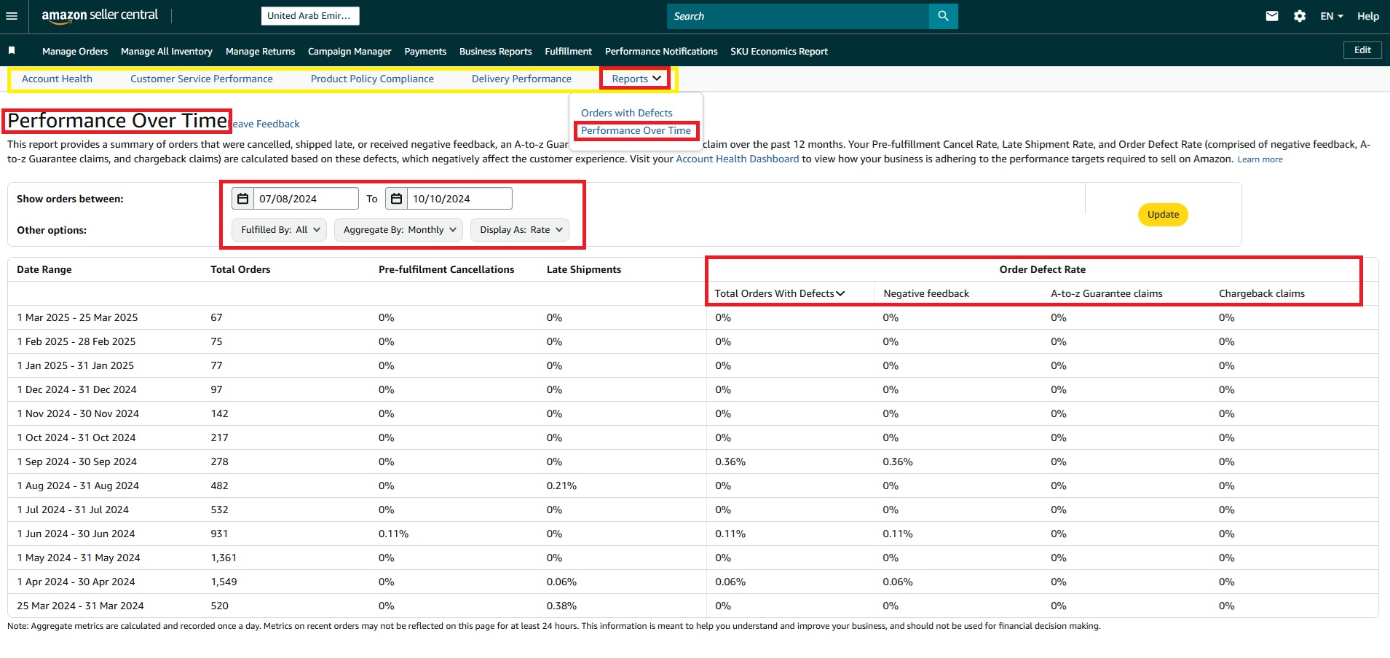
Task: Click the start date field 07/08/2024
Action: pos(306,199)
